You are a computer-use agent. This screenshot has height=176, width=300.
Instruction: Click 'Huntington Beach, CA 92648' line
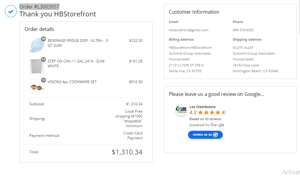tap(255, 71)
